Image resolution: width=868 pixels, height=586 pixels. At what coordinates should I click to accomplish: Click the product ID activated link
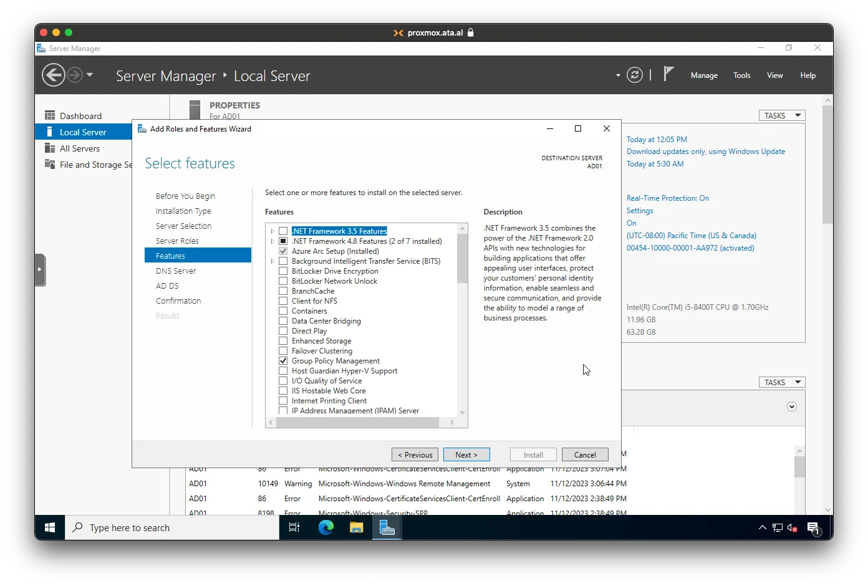pyautogui.click(x=690, y=248)
